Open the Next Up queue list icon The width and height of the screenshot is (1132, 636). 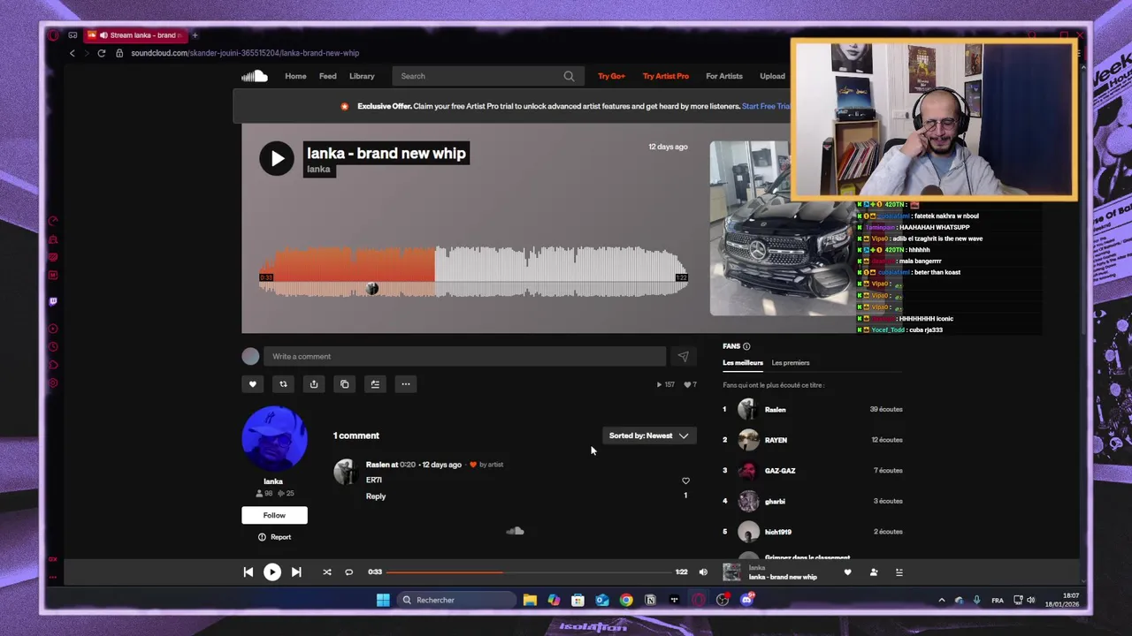pos(899,572)
